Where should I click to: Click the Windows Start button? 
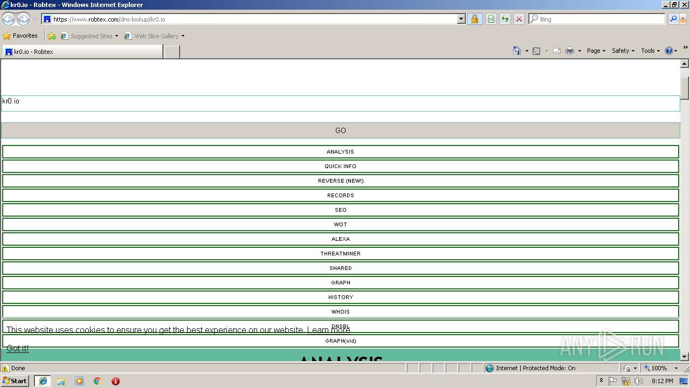(15, 381)
